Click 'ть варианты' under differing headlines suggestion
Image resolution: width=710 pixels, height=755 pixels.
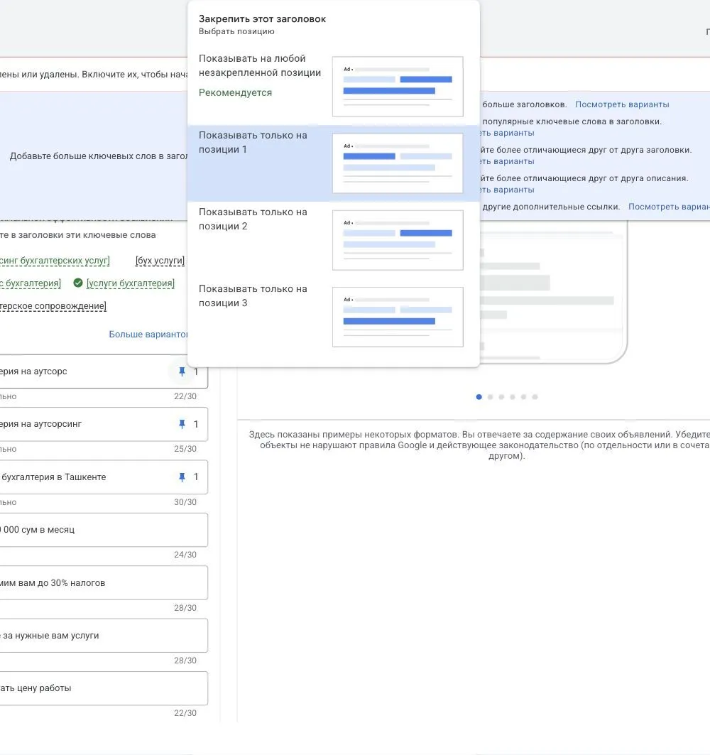[x=507, y=161]
